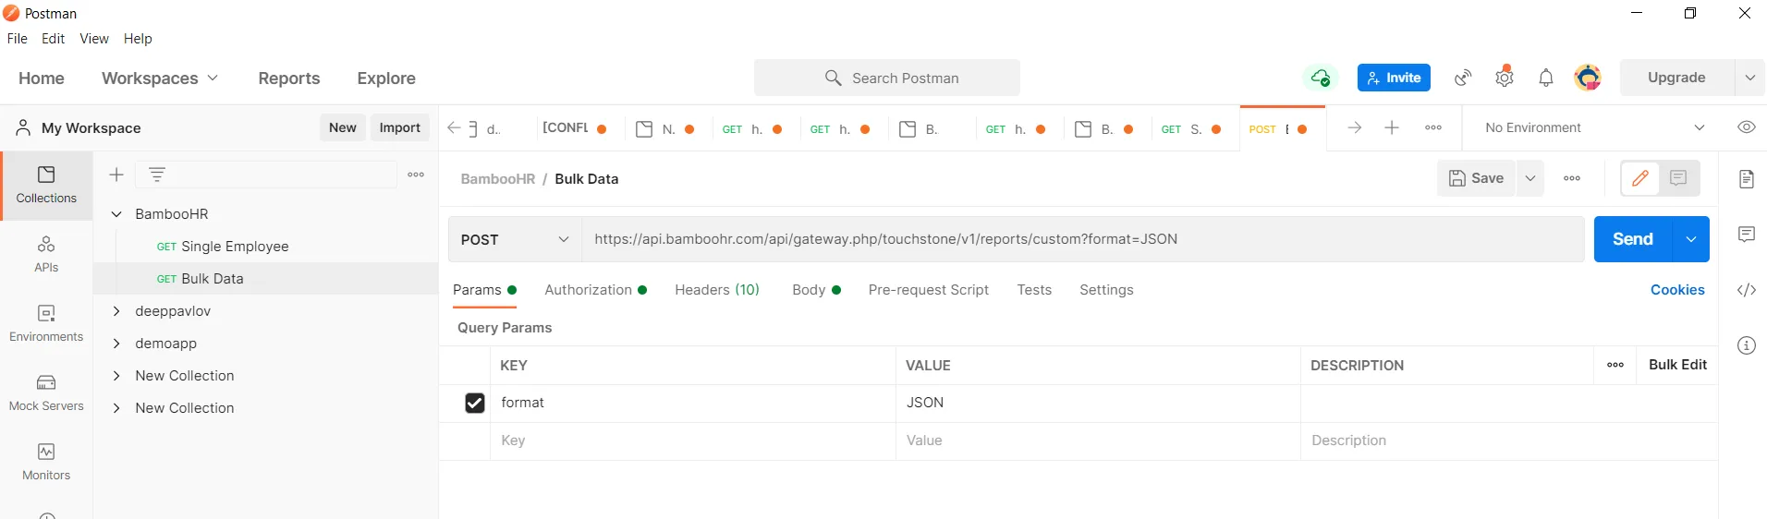This screenshot has width=1767, height=519.
Task: Click the Invite button
Action: click(1394, 78)
